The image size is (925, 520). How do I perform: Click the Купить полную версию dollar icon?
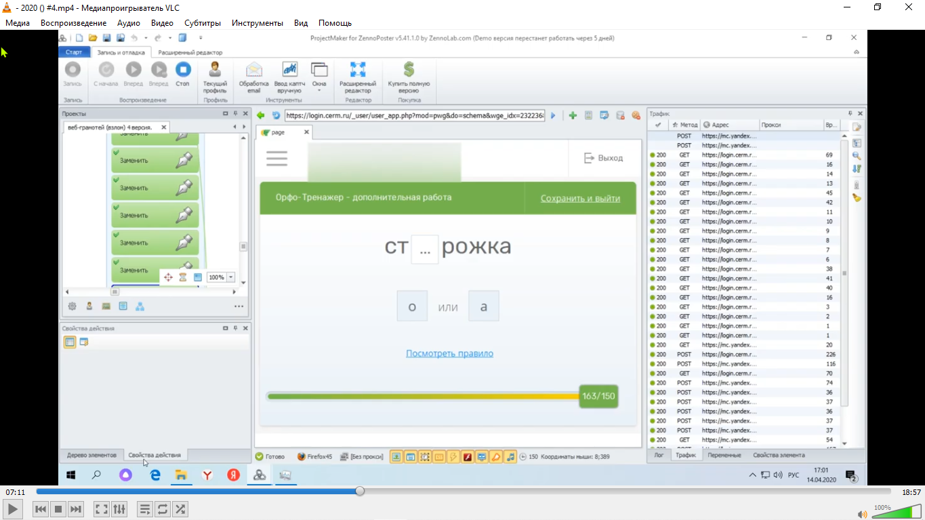(409, 70)
